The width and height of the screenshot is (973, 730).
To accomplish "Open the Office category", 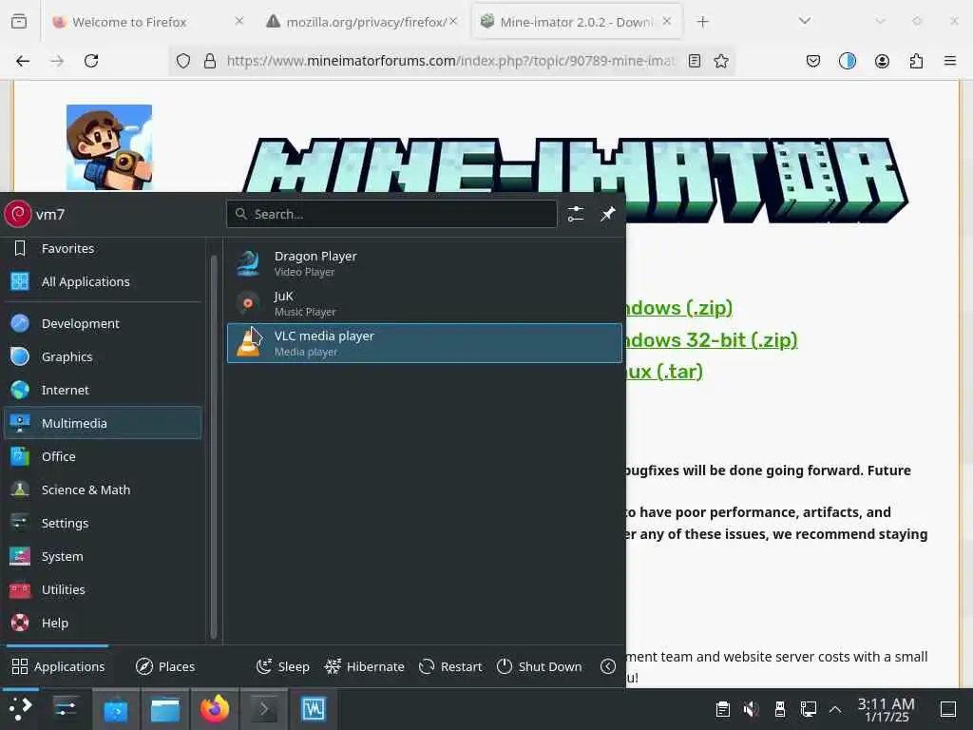I will tap(103, 456).
